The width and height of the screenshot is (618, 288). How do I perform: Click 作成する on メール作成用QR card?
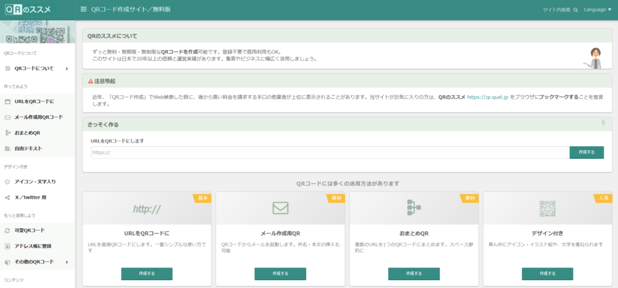tap(280, 274)
